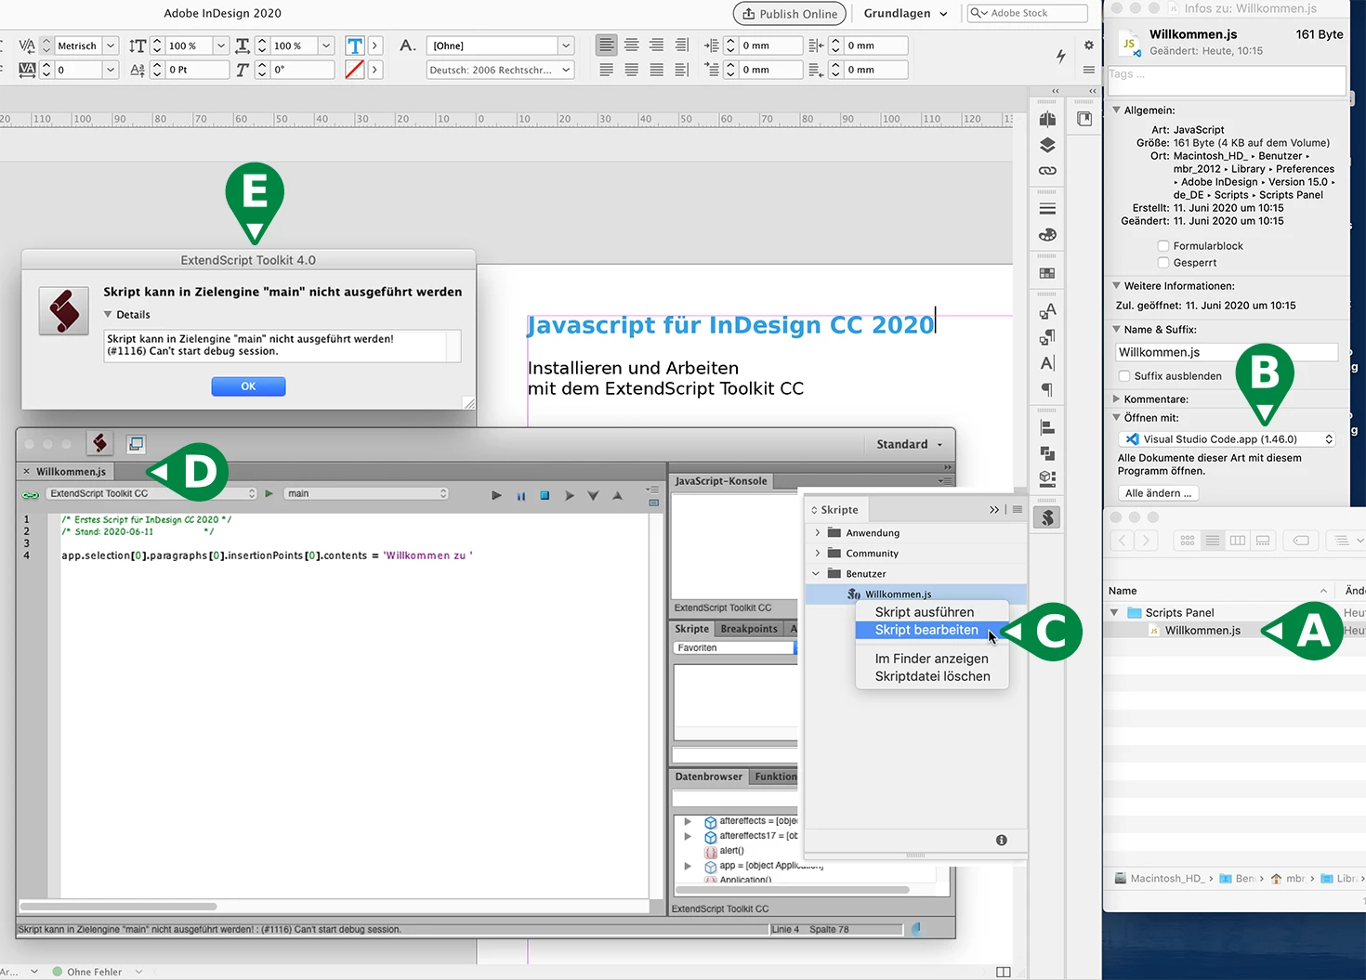1366x980 pixels.
Task: Open the CC Libraries panel icon
Action: (x=1084, y=119)
